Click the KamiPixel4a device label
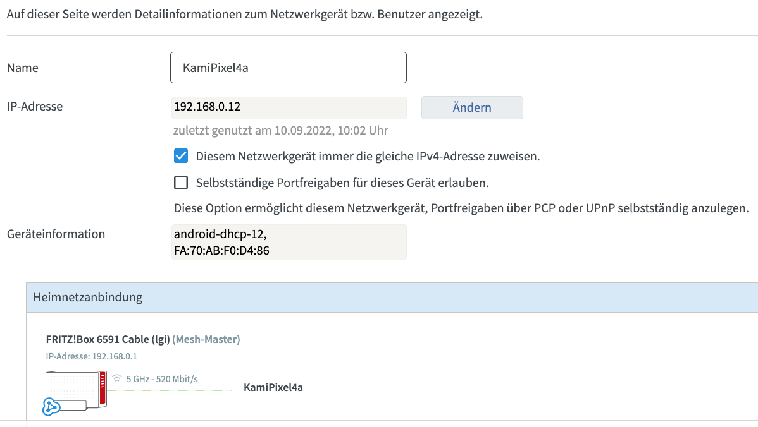 (273, 387)
